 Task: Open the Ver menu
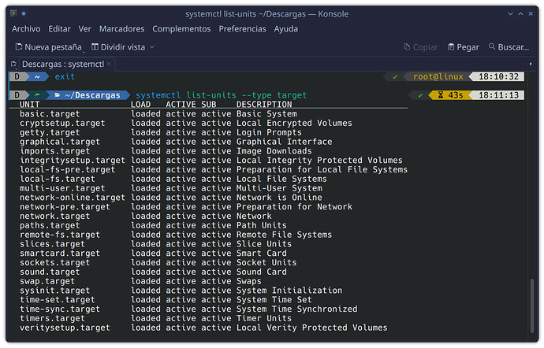click(x=84, y=28)
